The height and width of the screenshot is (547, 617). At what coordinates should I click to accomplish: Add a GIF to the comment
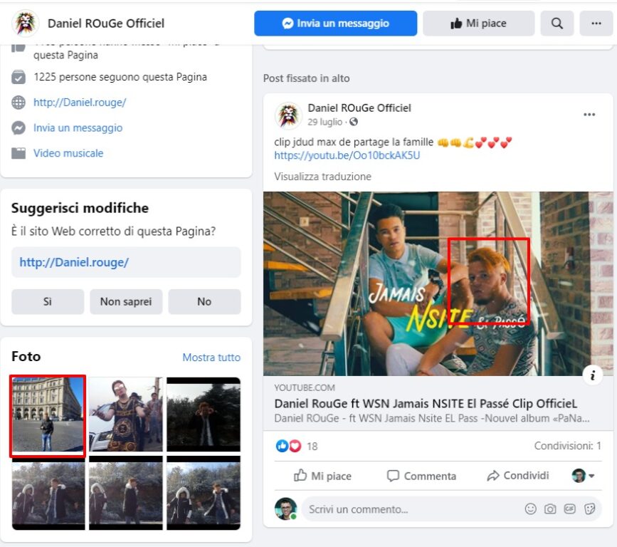(570, 509)
